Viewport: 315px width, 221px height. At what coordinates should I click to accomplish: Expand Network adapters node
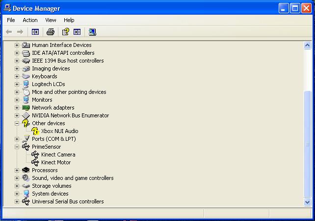click(x=17, y=108)
